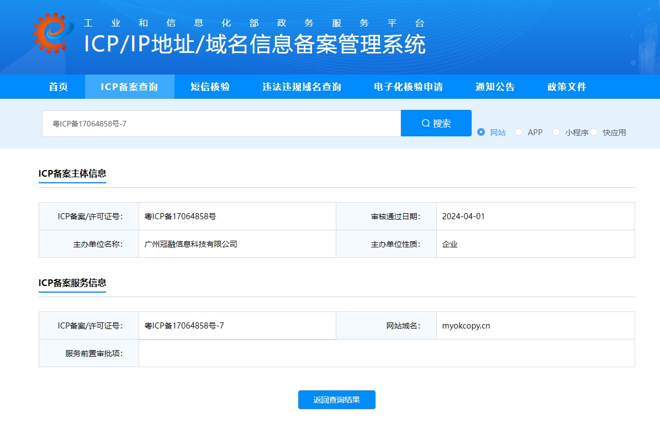Open the ICP备案查询 tab
Image resolution: width=660 pixels, height=429 pixels.
coord(129,86)
